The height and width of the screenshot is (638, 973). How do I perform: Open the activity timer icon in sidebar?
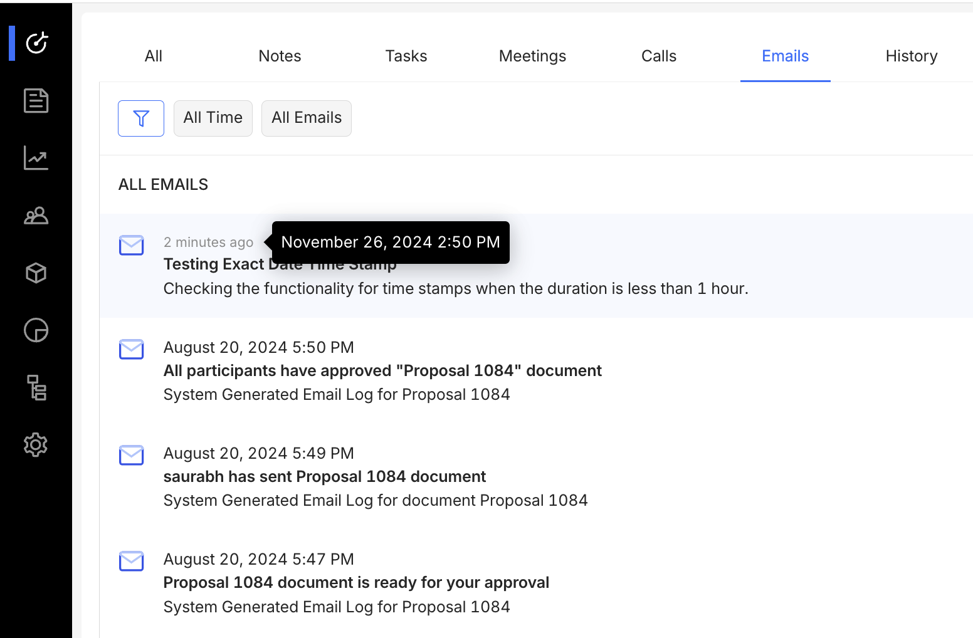click(x=36, y=43)
